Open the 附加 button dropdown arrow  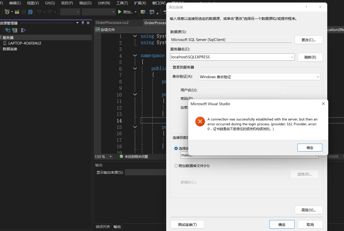tap(135, 12)
